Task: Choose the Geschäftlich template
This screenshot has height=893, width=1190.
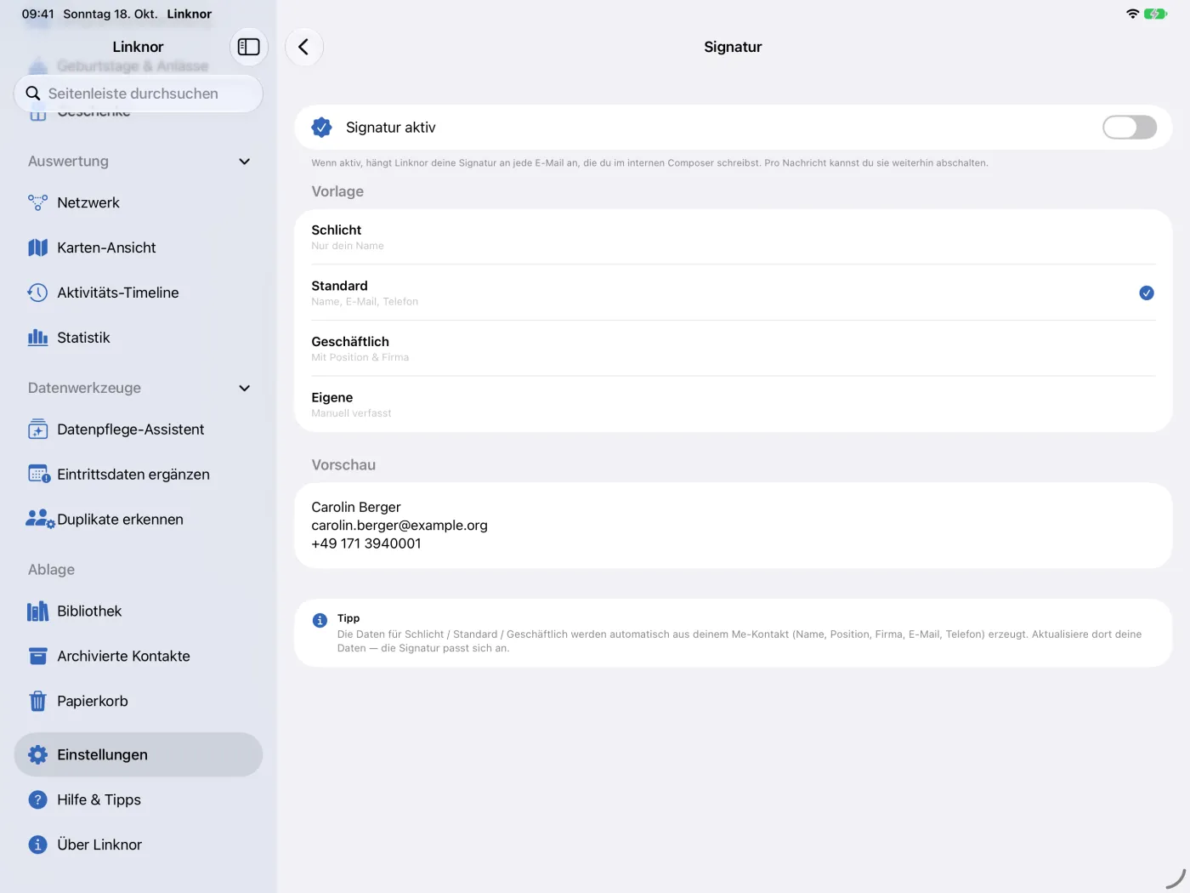Action: click(x=733, y=349)
